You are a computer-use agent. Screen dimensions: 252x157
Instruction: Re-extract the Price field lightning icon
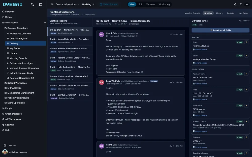(246, 90)
